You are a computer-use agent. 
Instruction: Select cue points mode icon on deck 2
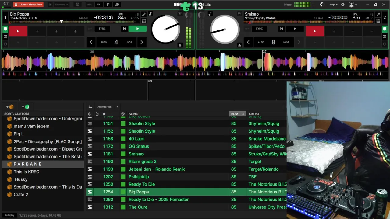(385, 30)
